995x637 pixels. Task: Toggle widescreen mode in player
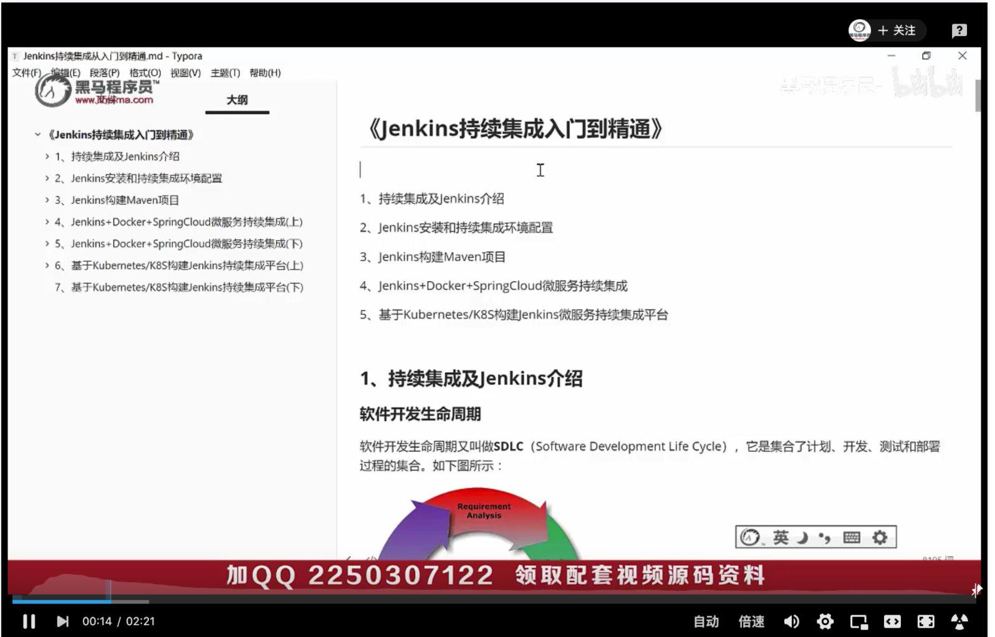click(892, 621)
